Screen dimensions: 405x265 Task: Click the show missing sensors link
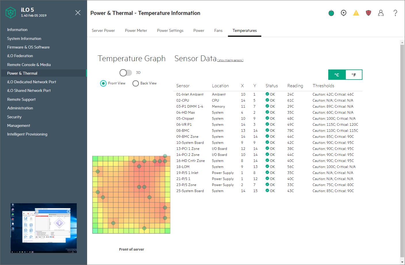coord(230,60)
